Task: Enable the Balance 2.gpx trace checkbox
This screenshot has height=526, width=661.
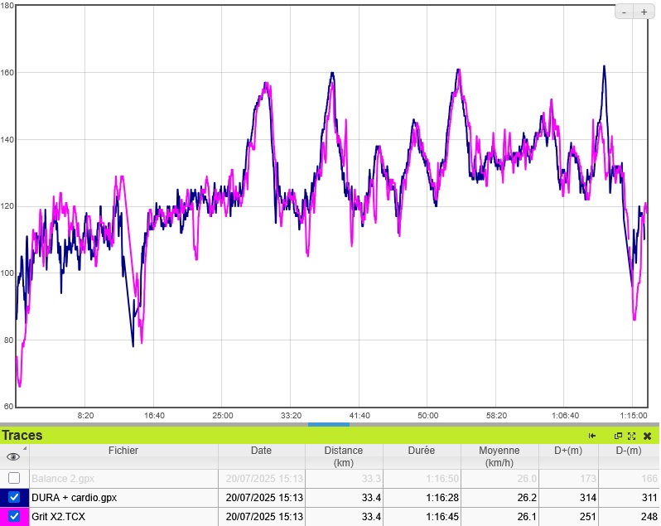Action: pos(14,478)
